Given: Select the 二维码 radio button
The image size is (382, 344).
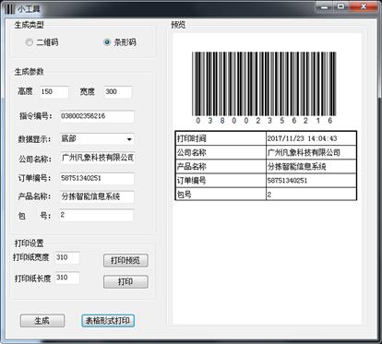Looking at the screenshot, I should 30,42.
